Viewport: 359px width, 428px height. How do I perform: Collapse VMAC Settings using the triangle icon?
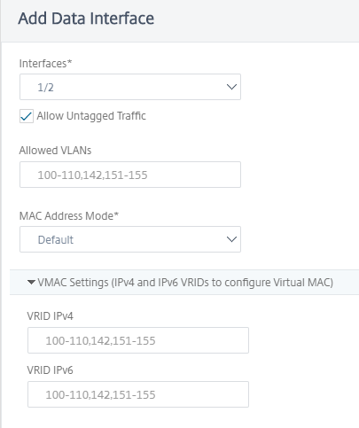pos(31,283)
